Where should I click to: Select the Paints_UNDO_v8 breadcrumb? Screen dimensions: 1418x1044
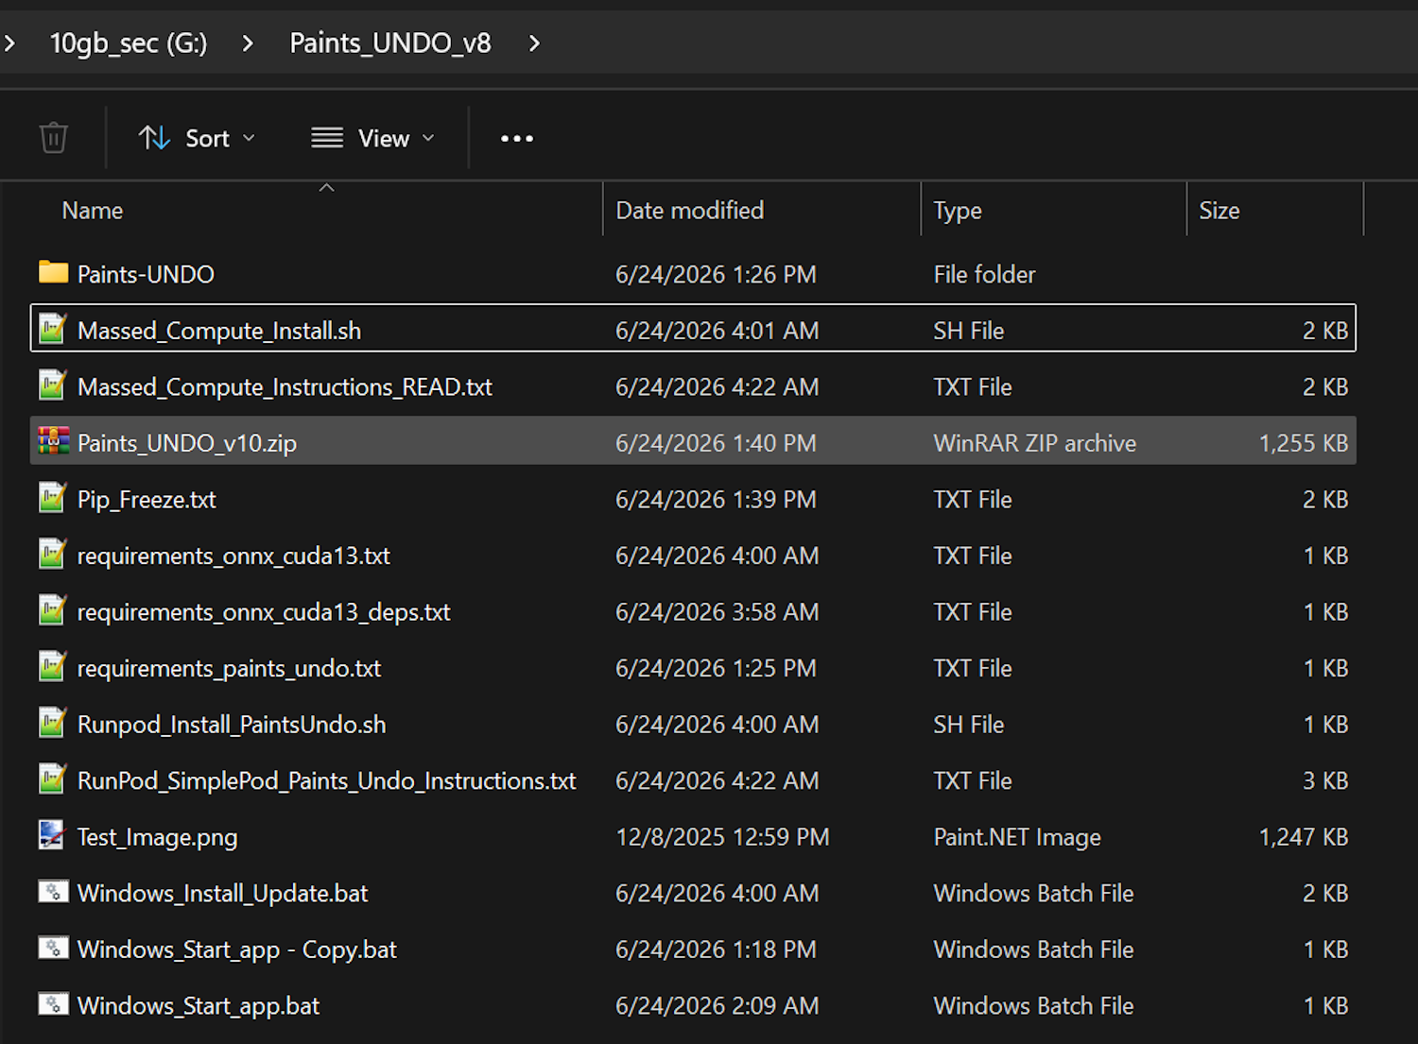tap(390, 43)
